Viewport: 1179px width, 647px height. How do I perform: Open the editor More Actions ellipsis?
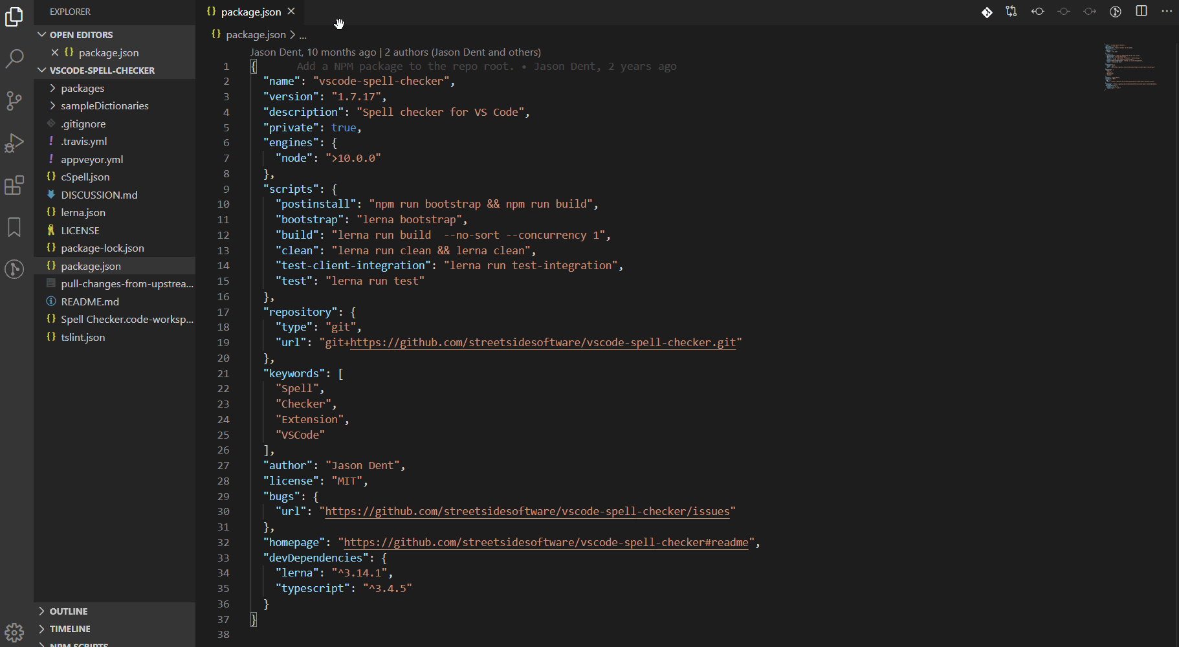[x=1167, y=12]
